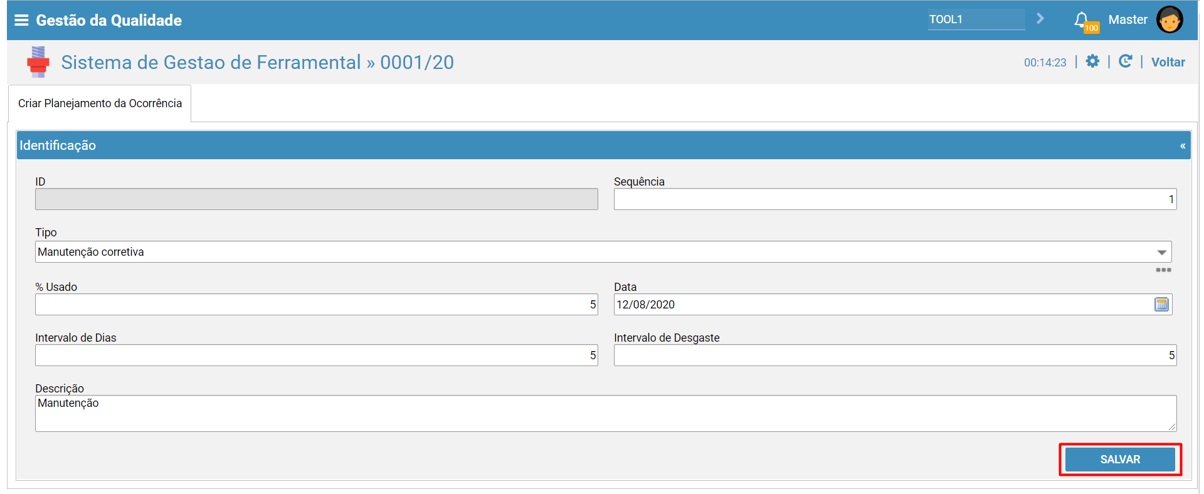Click the Intervalo de Dias field

[317, 355]
